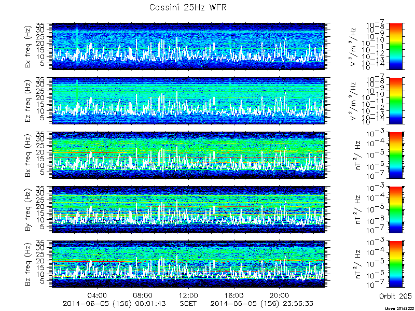Select the "Bz freq (Hz)" axis label
415x311 pixels.
pos(28,264)
